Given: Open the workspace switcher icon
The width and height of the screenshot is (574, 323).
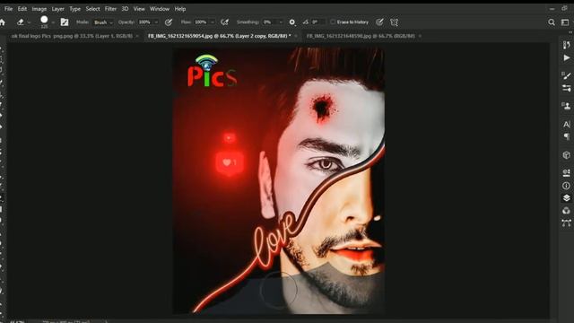Looking at the screenshot, I should pos(565,22).
